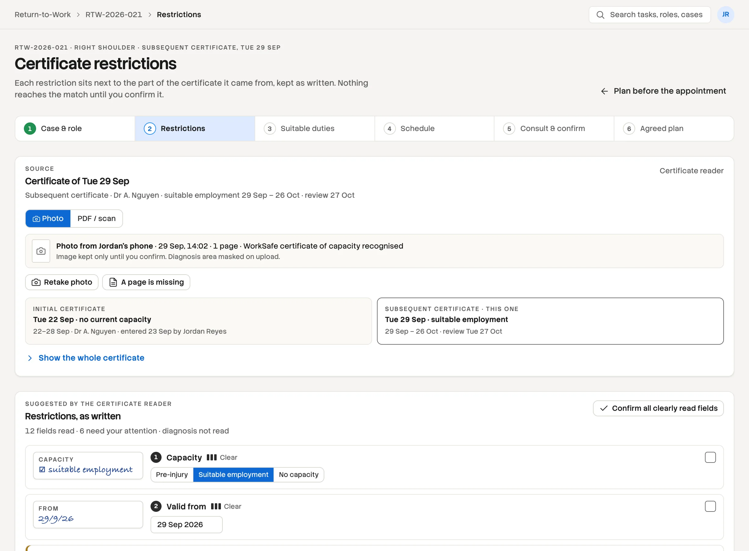749x551 pixels.
Task: Tick the Valid from confirm checkbox
Action: tap(710, 506)
